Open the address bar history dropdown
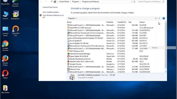Image resolution: width=177 pixels, height=99 pixels. click(x=132, y=2)
